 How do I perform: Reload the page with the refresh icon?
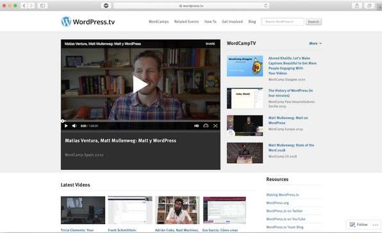(265, 5)
